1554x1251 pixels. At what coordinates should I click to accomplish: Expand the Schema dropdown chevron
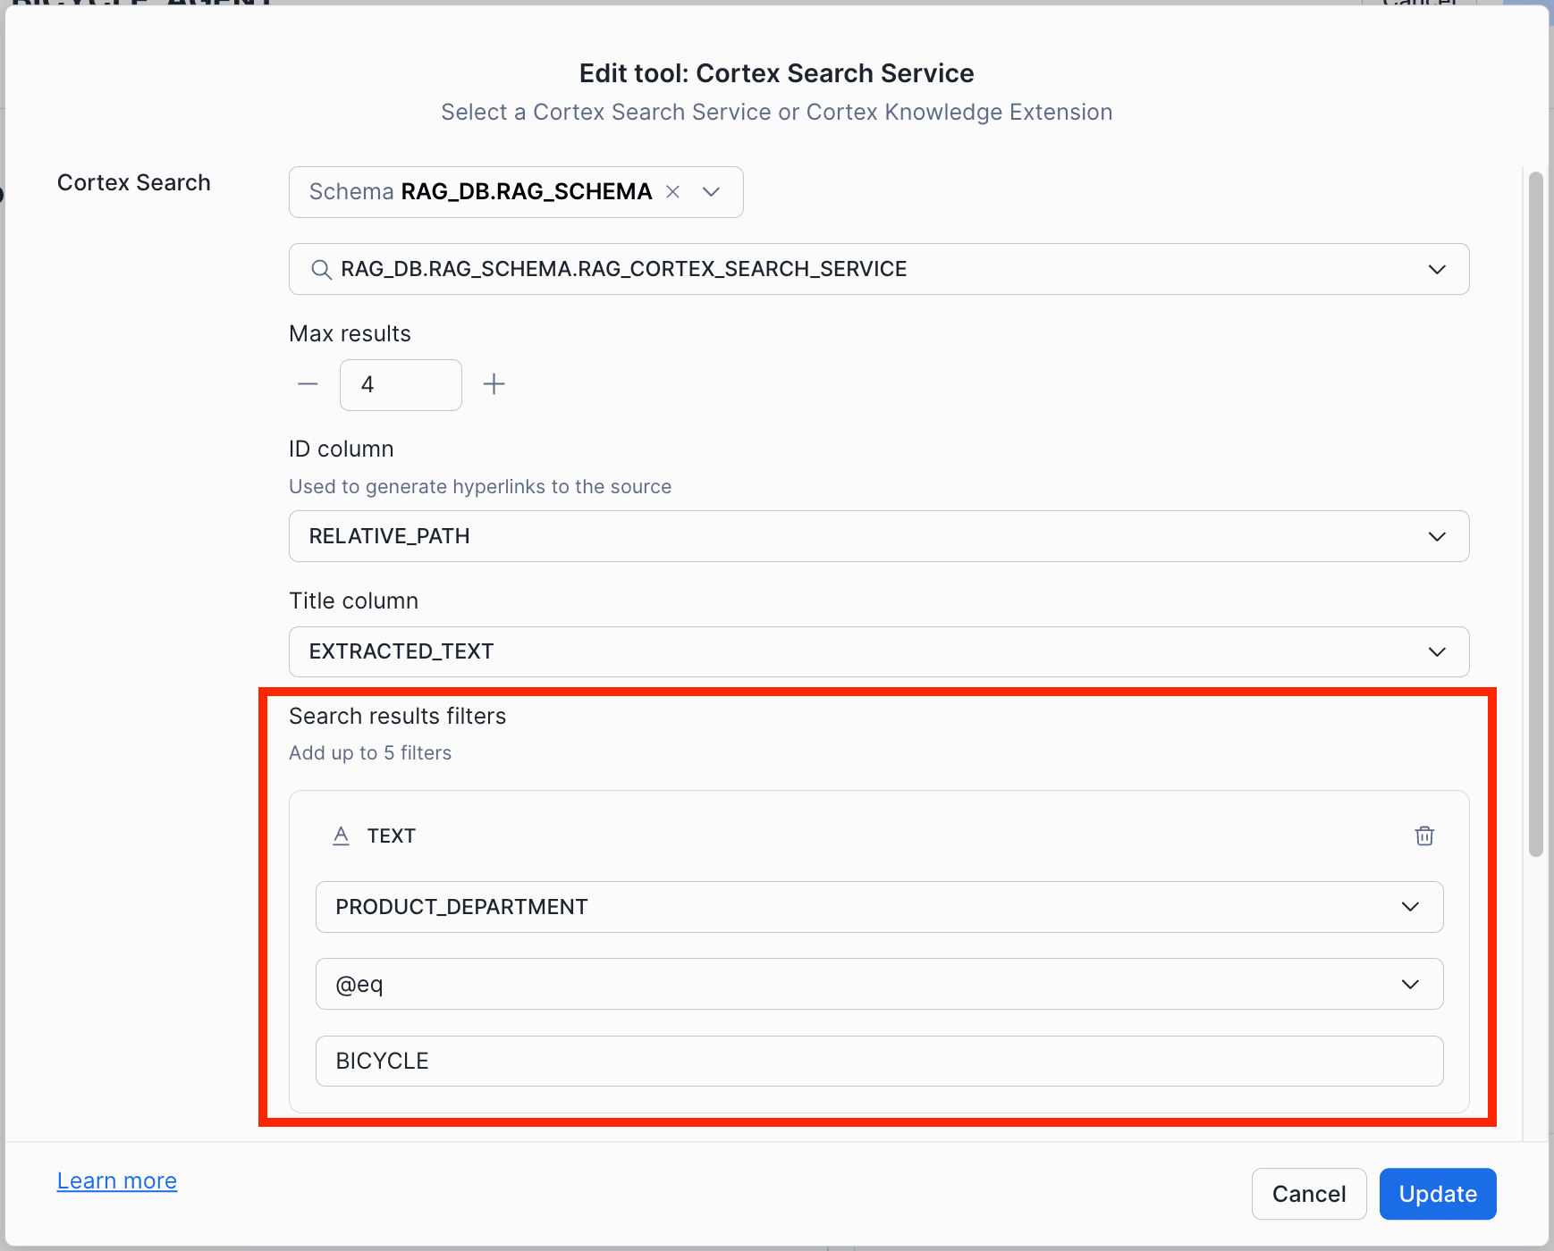(712, 192)
